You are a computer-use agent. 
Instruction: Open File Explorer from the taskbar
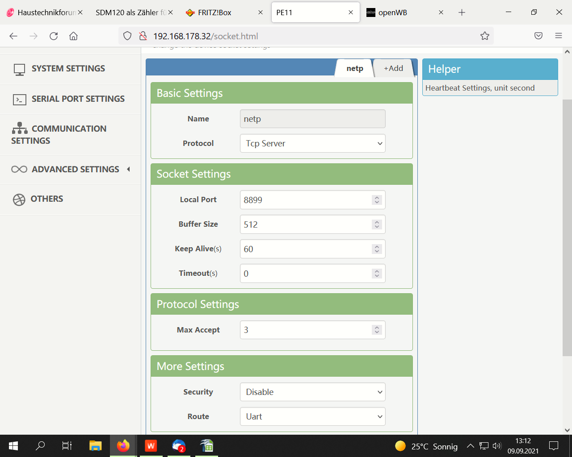pos(96,446)
